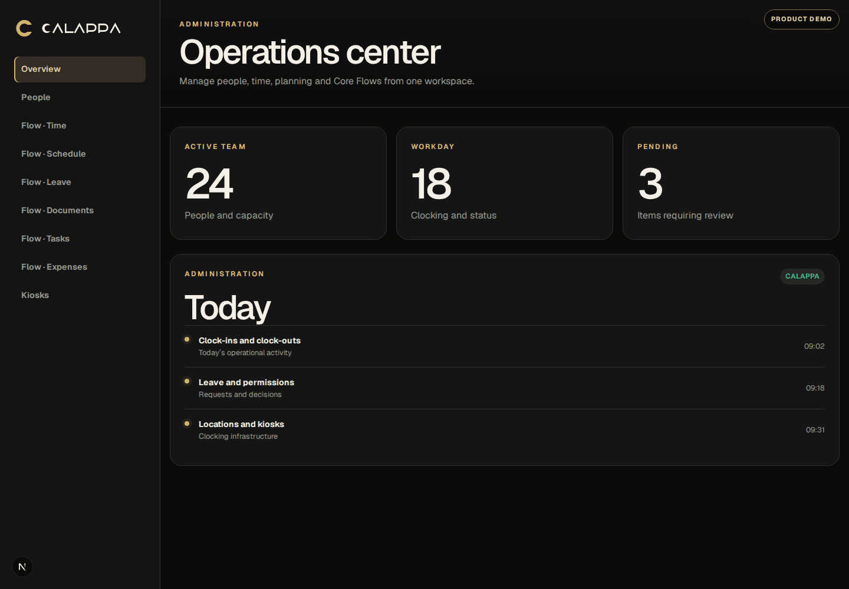Click the People and capacity caption

pyautogui.click(x=229, y=216)
